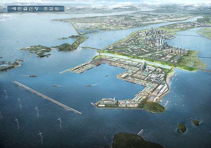The image size is (211, 148).
Task: Select the tiny island right of the round island
Action: [196, 122]
